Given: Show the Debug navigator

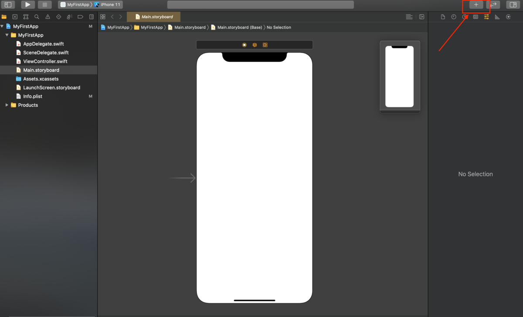Looking at the screenshot, I should tap(69, 17).
